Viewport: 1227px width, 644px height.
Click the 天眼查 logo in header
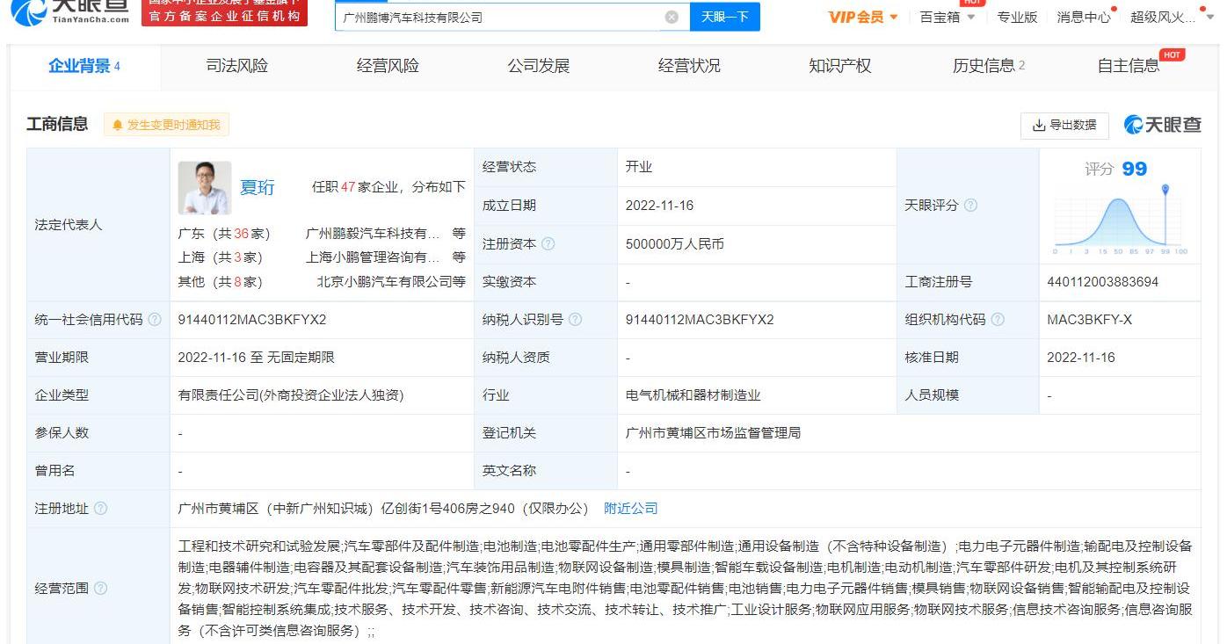point(72,11)
